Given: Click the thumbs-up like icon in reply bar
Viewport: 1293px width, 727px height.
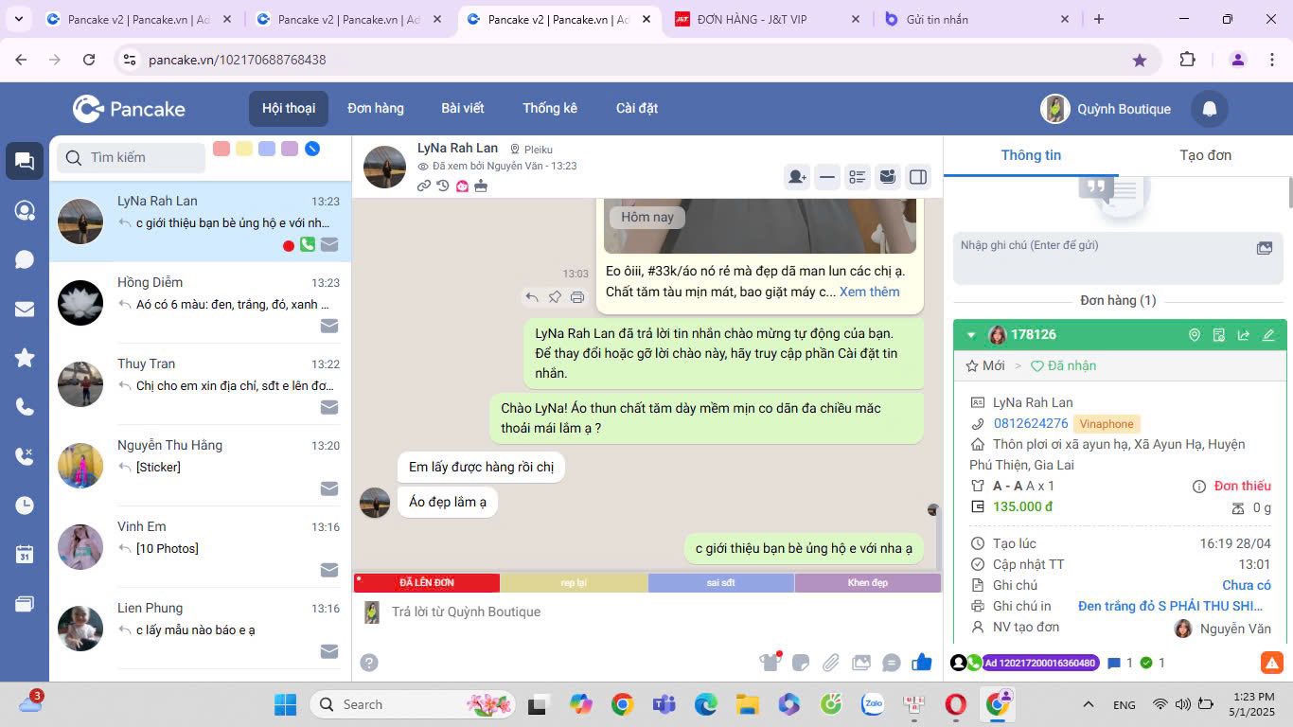Looking at the screenshot, I should [921, 663].
